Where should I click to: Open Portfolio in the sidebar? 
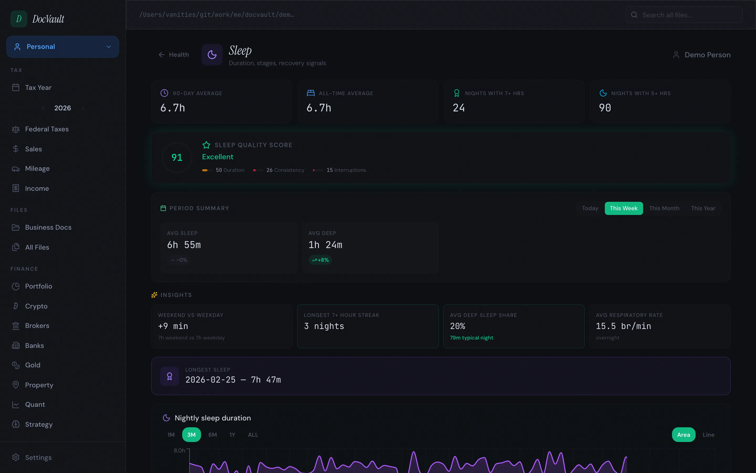point(62,286)
